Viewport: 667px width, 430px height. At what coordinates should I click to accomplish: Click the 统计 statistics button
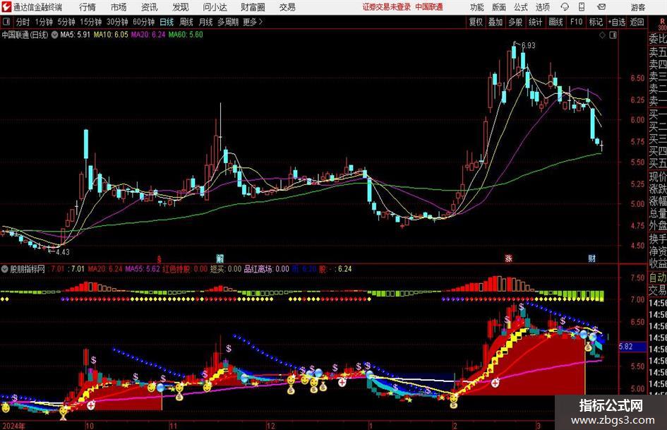pyautogui.click(x=535, y=22)
